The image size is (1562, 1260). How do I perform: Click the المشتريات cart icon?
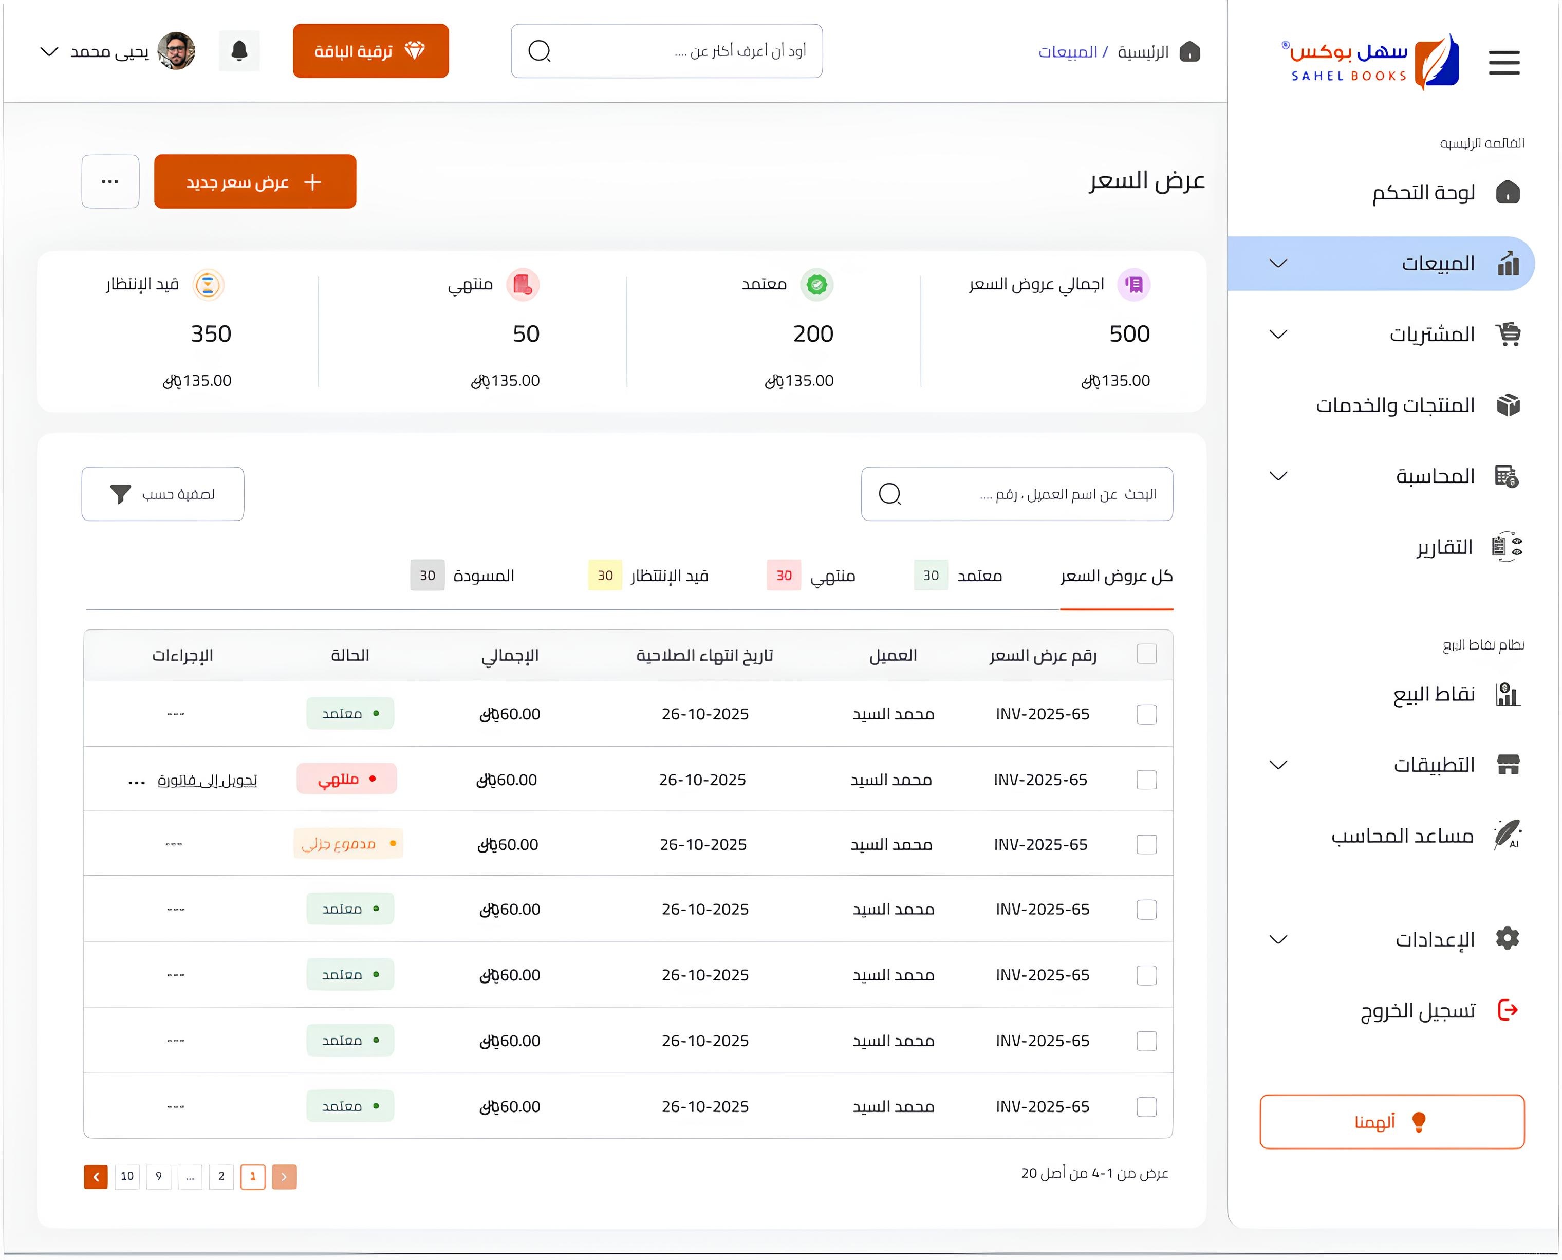(x=1508, y=334)
